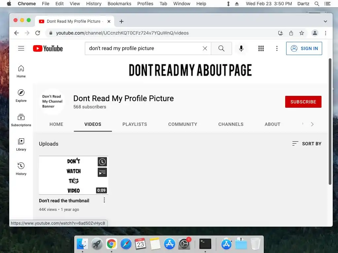This screenshot has height=253, width=338.
Task: Open Terminal from the dock
Action: (x=205, y=244)
